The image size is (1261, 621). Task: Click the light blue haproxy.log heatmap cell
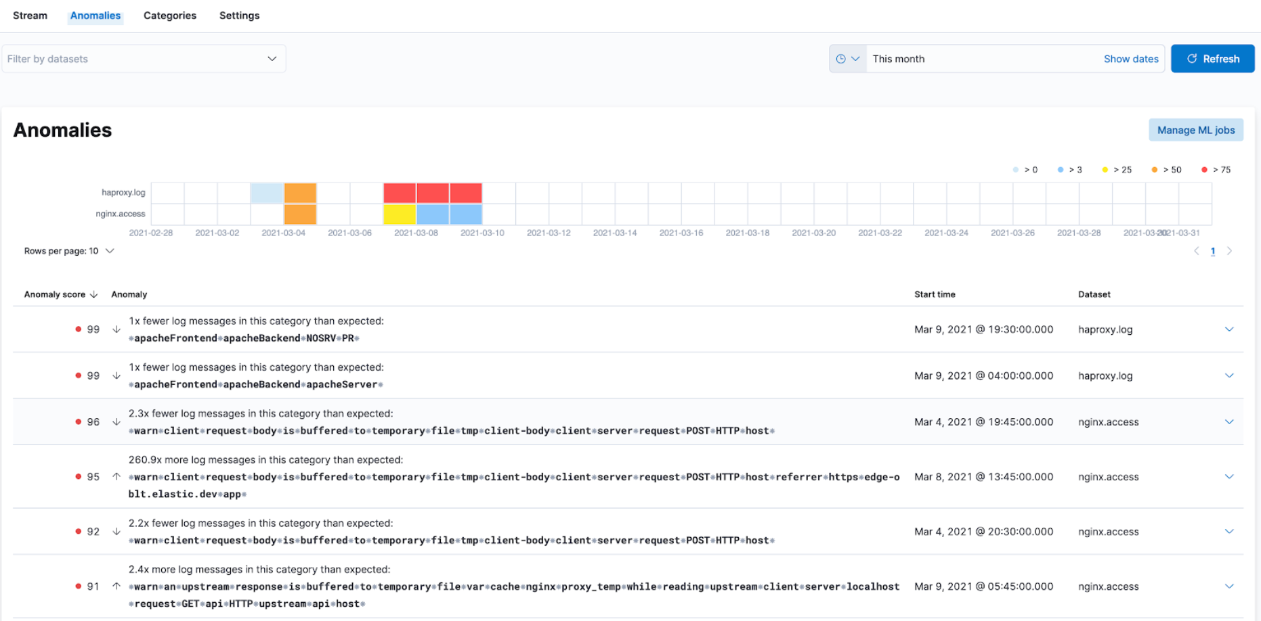pyautogui.click(x=267, y=193)
